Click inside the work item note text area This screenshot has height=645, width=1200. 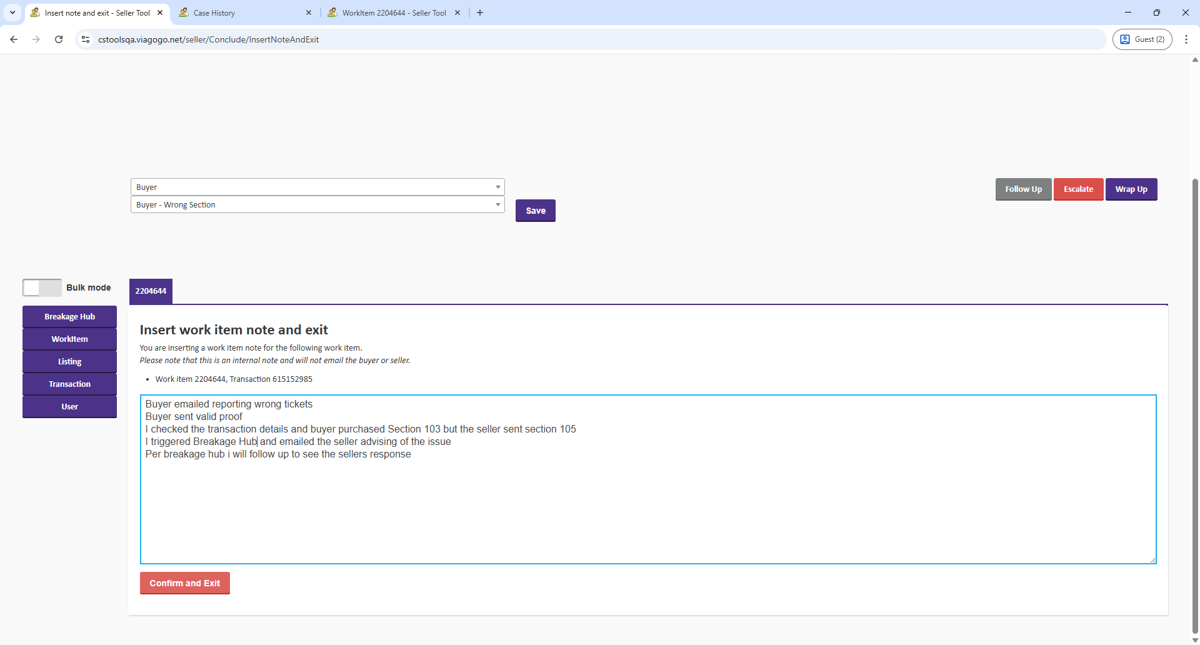coord(647,506)
